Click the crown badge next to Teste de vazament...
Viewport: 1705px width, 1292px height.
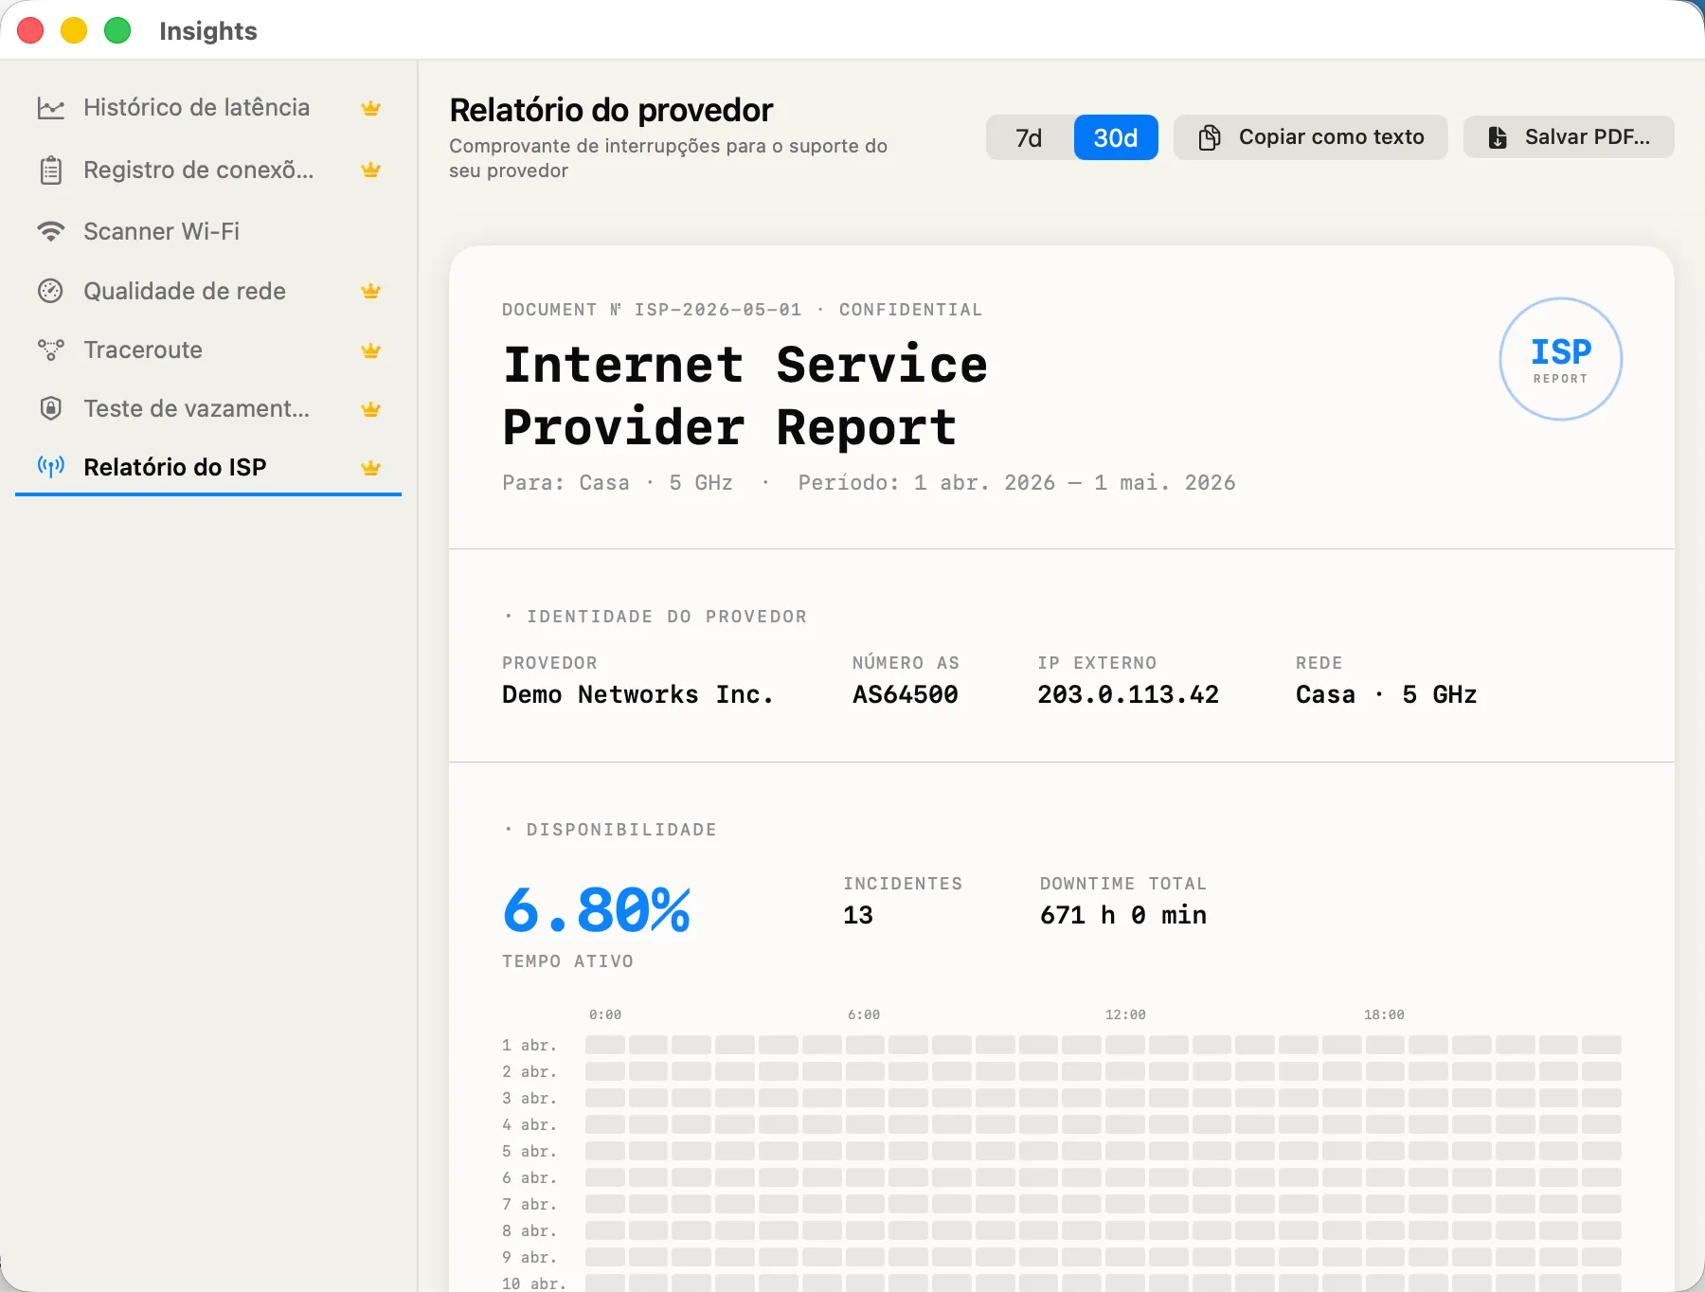point(371,409)
